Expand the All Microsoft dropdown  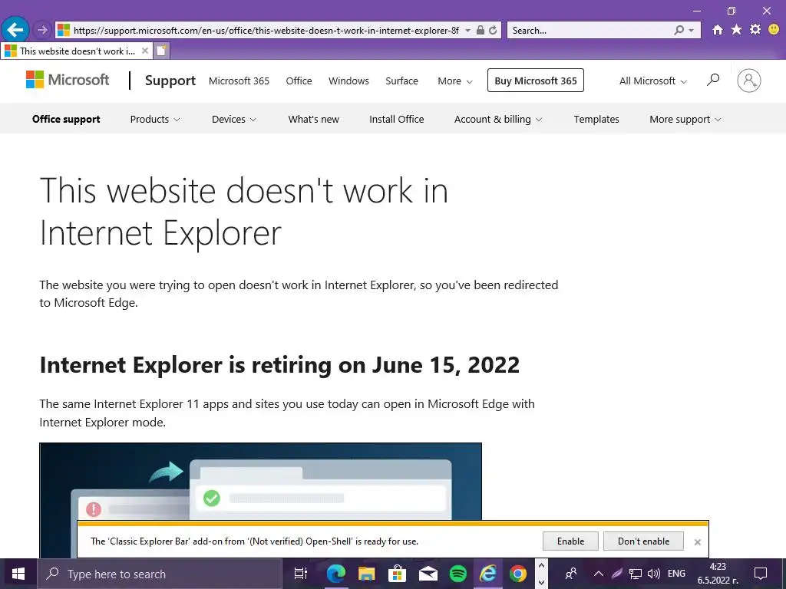652,81
